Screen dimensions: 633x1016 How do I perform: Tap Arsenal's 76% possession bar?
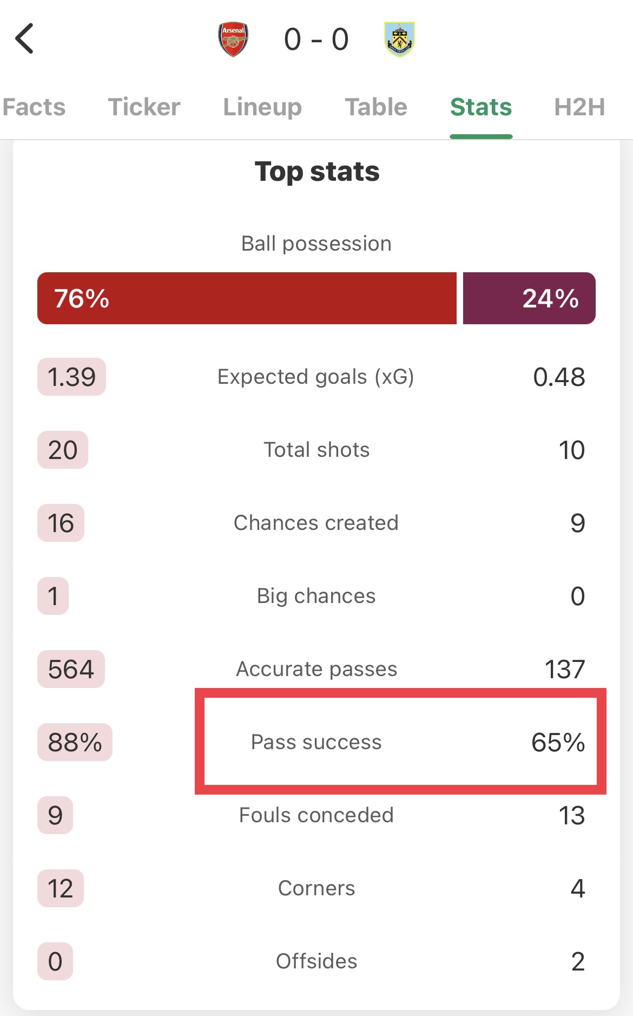247,298
